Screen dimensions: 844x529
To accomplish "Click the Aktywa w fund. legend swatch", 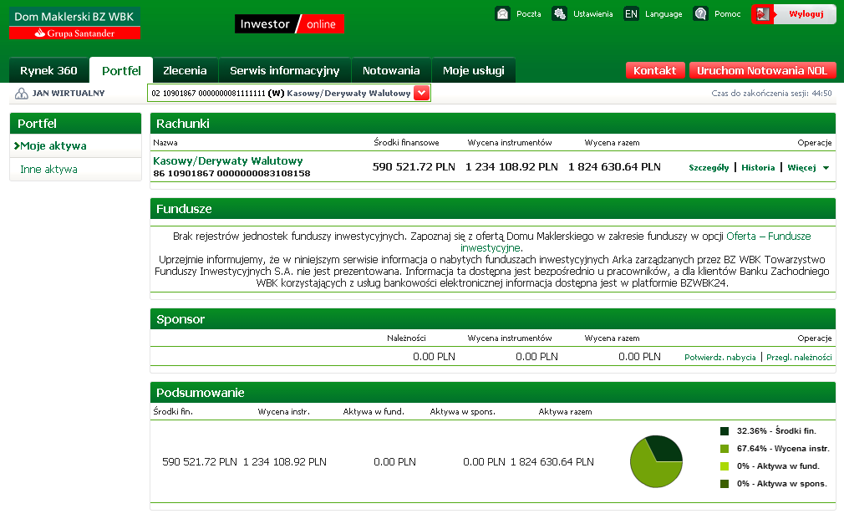I will tap(724, 466).
